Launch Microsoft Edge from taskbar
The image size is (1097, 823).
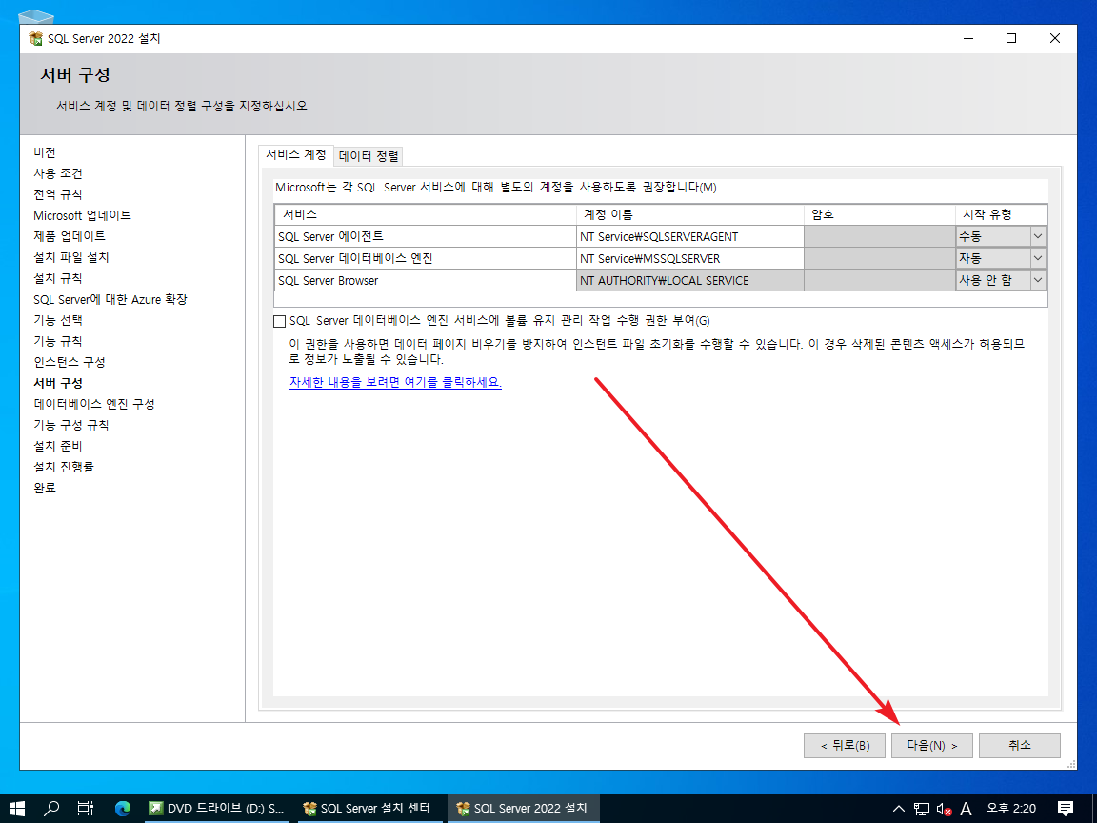pos(122,808)
